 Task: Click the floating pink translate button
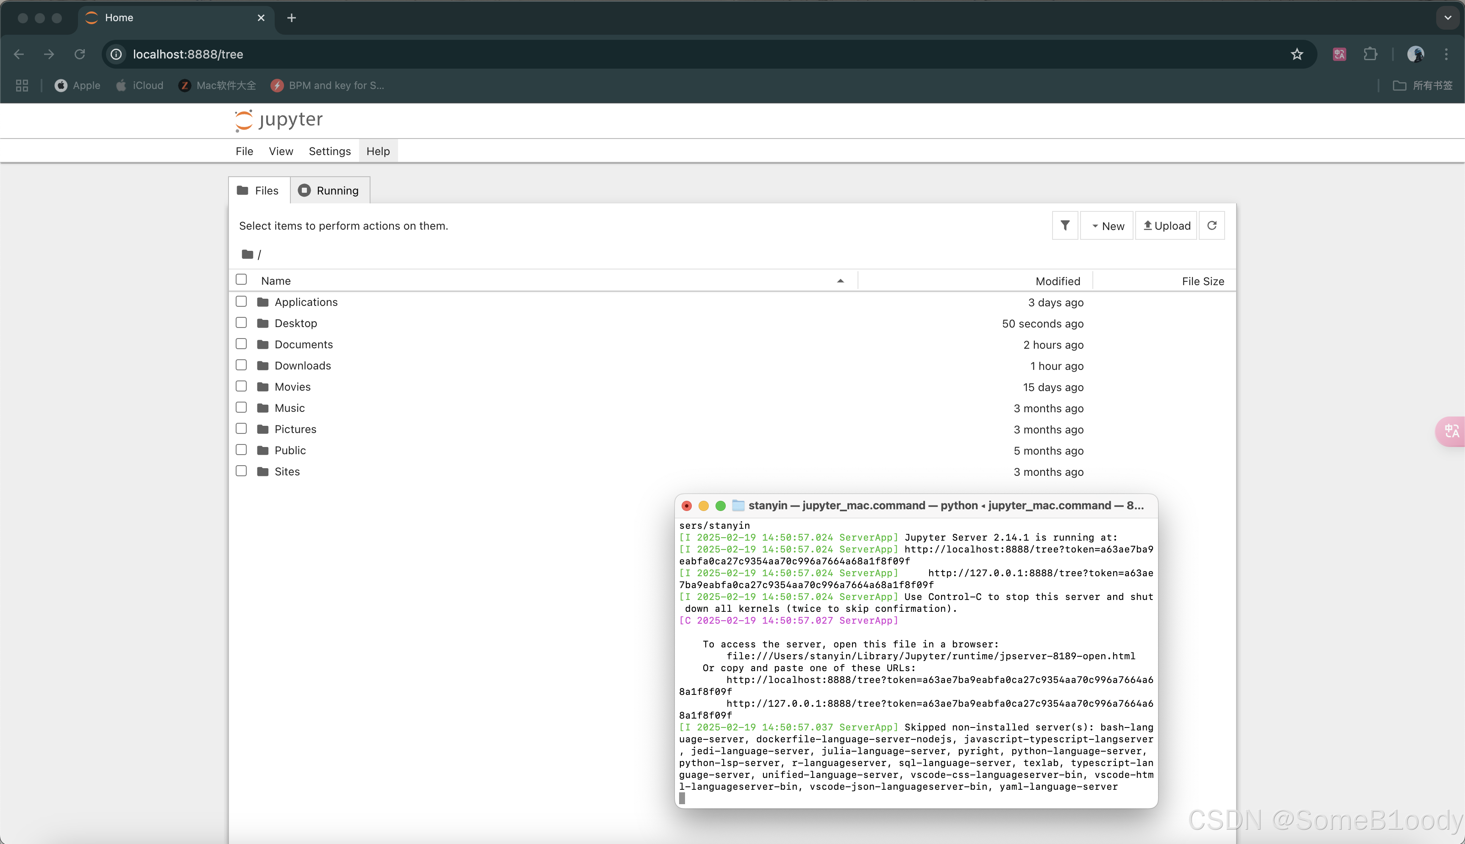coord(1451,431)
